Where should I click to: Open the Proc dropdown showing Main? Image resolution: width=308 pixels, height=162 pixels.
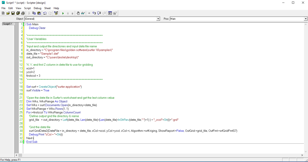pos(305,19)
